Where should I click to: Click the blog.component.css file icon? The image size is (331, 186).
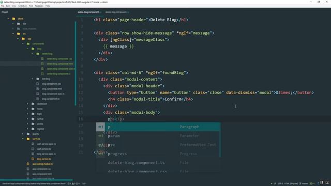tap(38, 84)
